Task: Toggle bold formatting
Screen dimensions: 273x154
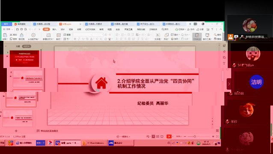Action: [x=75, y=39]
